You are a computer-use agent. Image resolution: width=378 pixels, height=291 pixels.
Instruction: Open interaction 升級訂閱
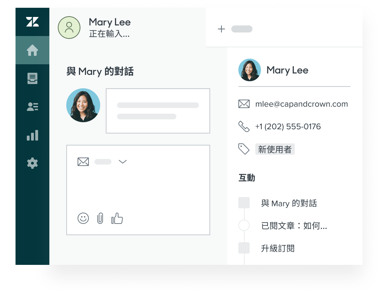coord(278,248)
